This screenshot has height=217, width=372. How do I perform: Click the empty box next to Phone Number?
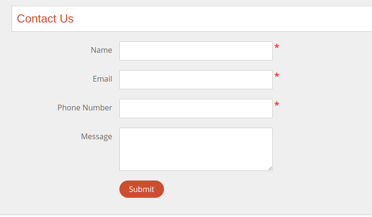[x=196, y=108]
